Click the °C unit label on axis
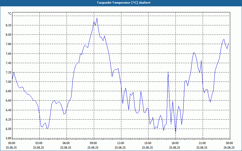Image resolution: width=242 pixels, height=151 pixels. click(10, 14)
